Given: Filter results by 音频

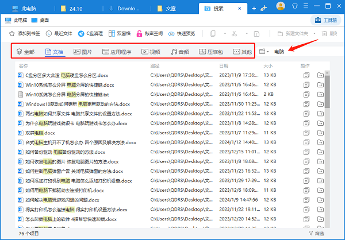Looking at the screenshot, I should [x=180, y=52].
